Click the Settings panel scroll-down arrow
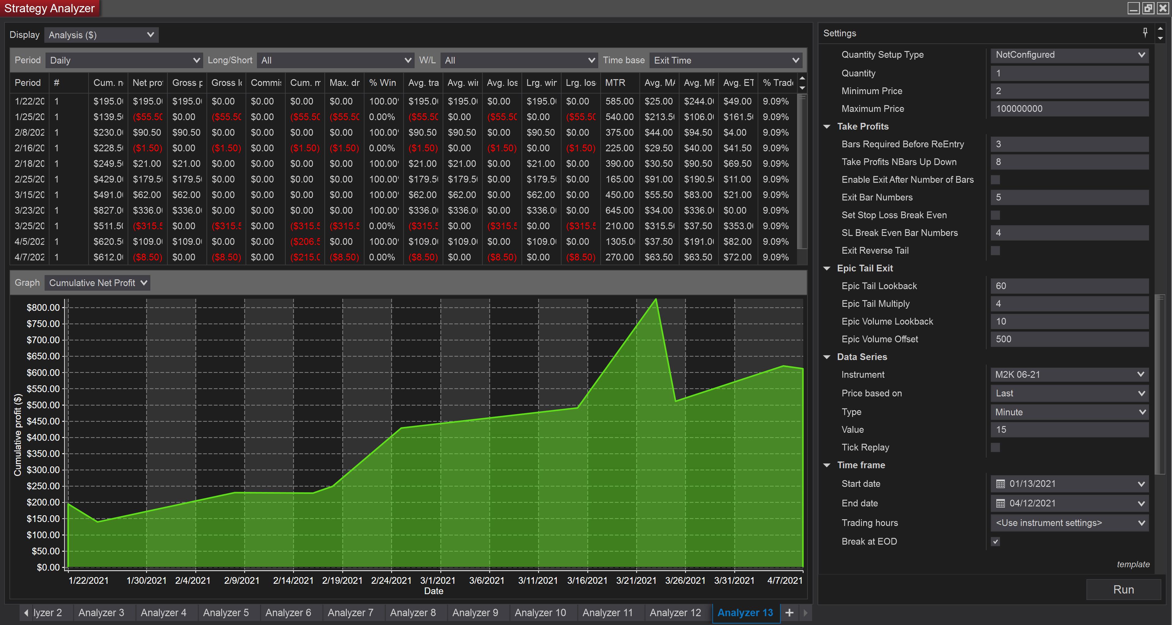The width and height of the screenshot is (1172, 625). click(x=1160, y=39)
